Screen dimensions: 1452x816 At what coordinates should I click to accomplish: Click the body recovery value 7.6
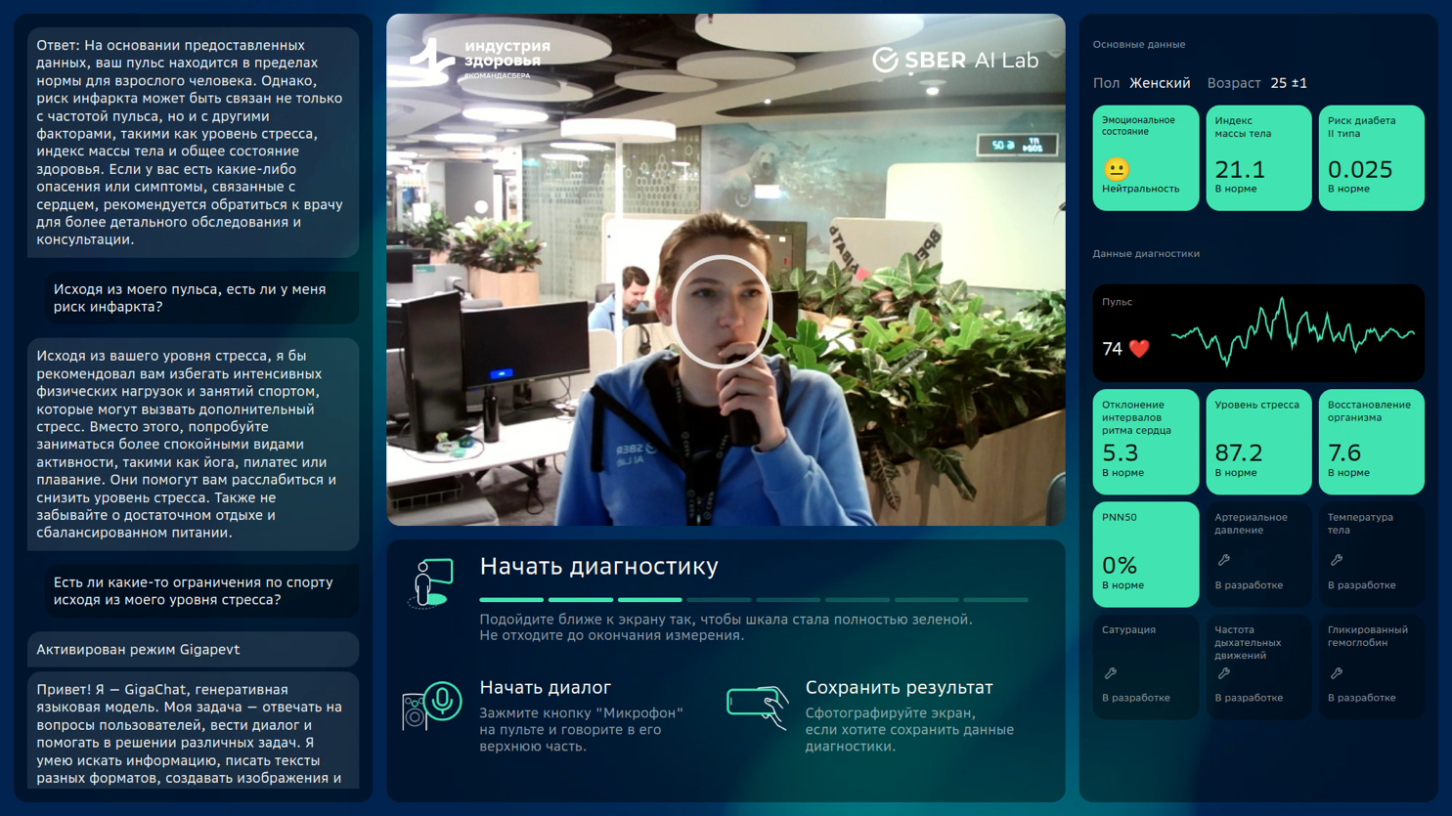tap(1344, 453)
